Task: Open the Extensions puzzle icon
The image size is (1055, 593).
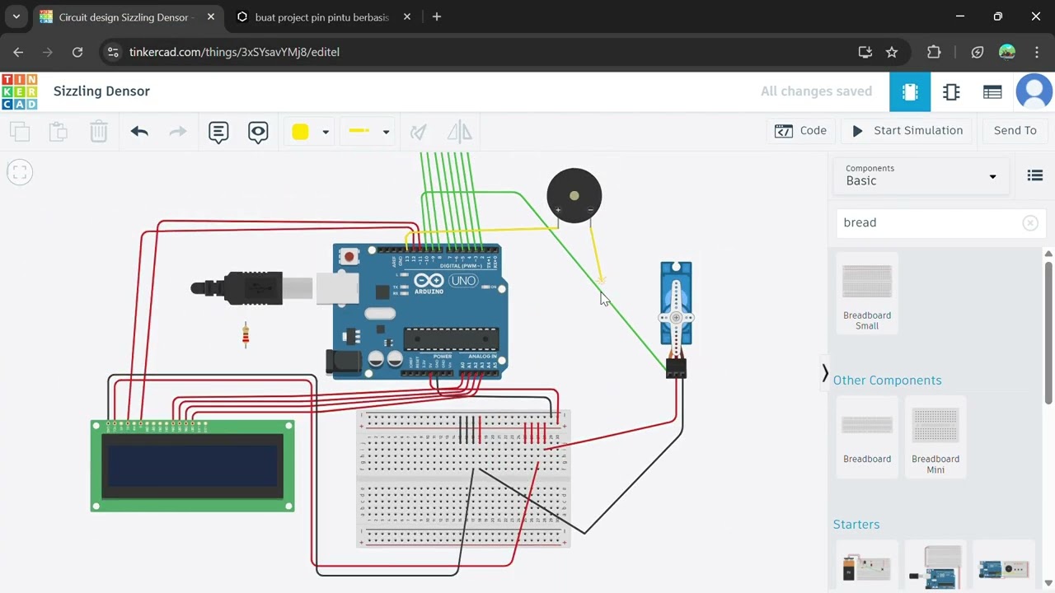Action: 934,52
